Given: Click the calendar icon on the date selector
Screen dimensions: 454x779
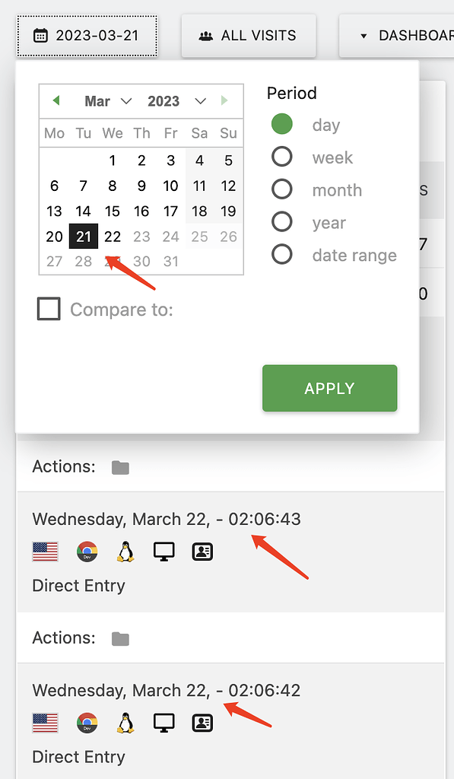Looking at the screenshot, I should 40,35.
